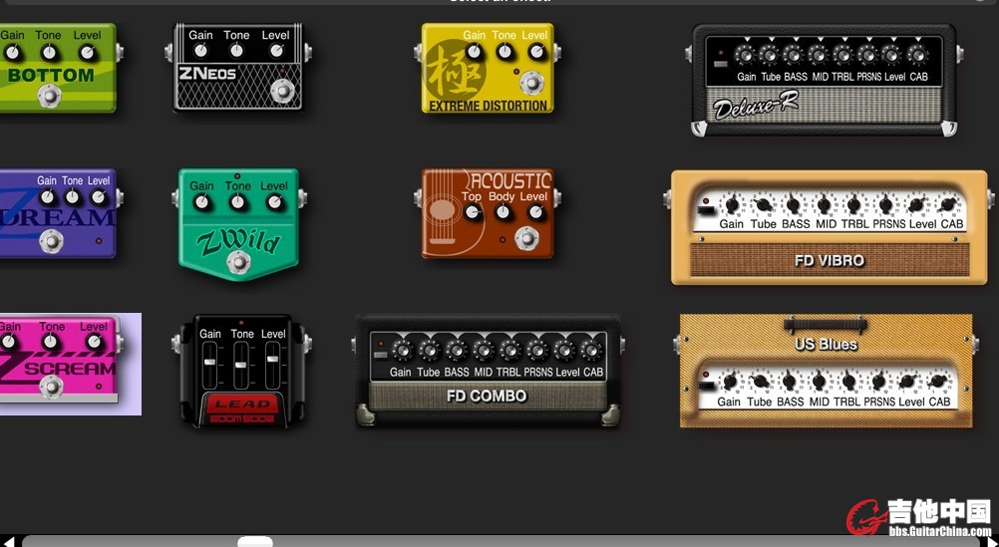Pick the US Blues amplifier

[826, 371]
